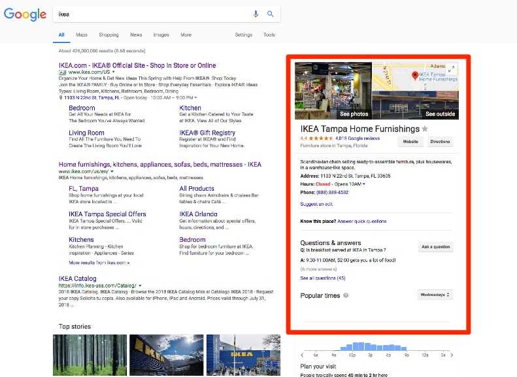Expand the map with corner arrow icon
517x377 pixels.
coord(452,69)
